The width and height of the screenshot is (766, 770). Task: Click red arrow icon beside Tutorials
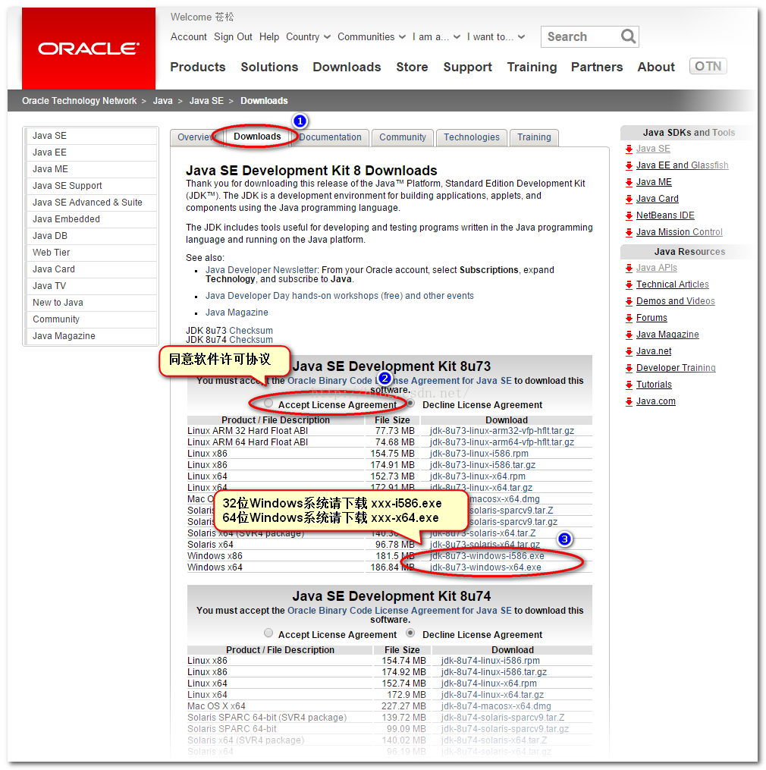point(629,385)
